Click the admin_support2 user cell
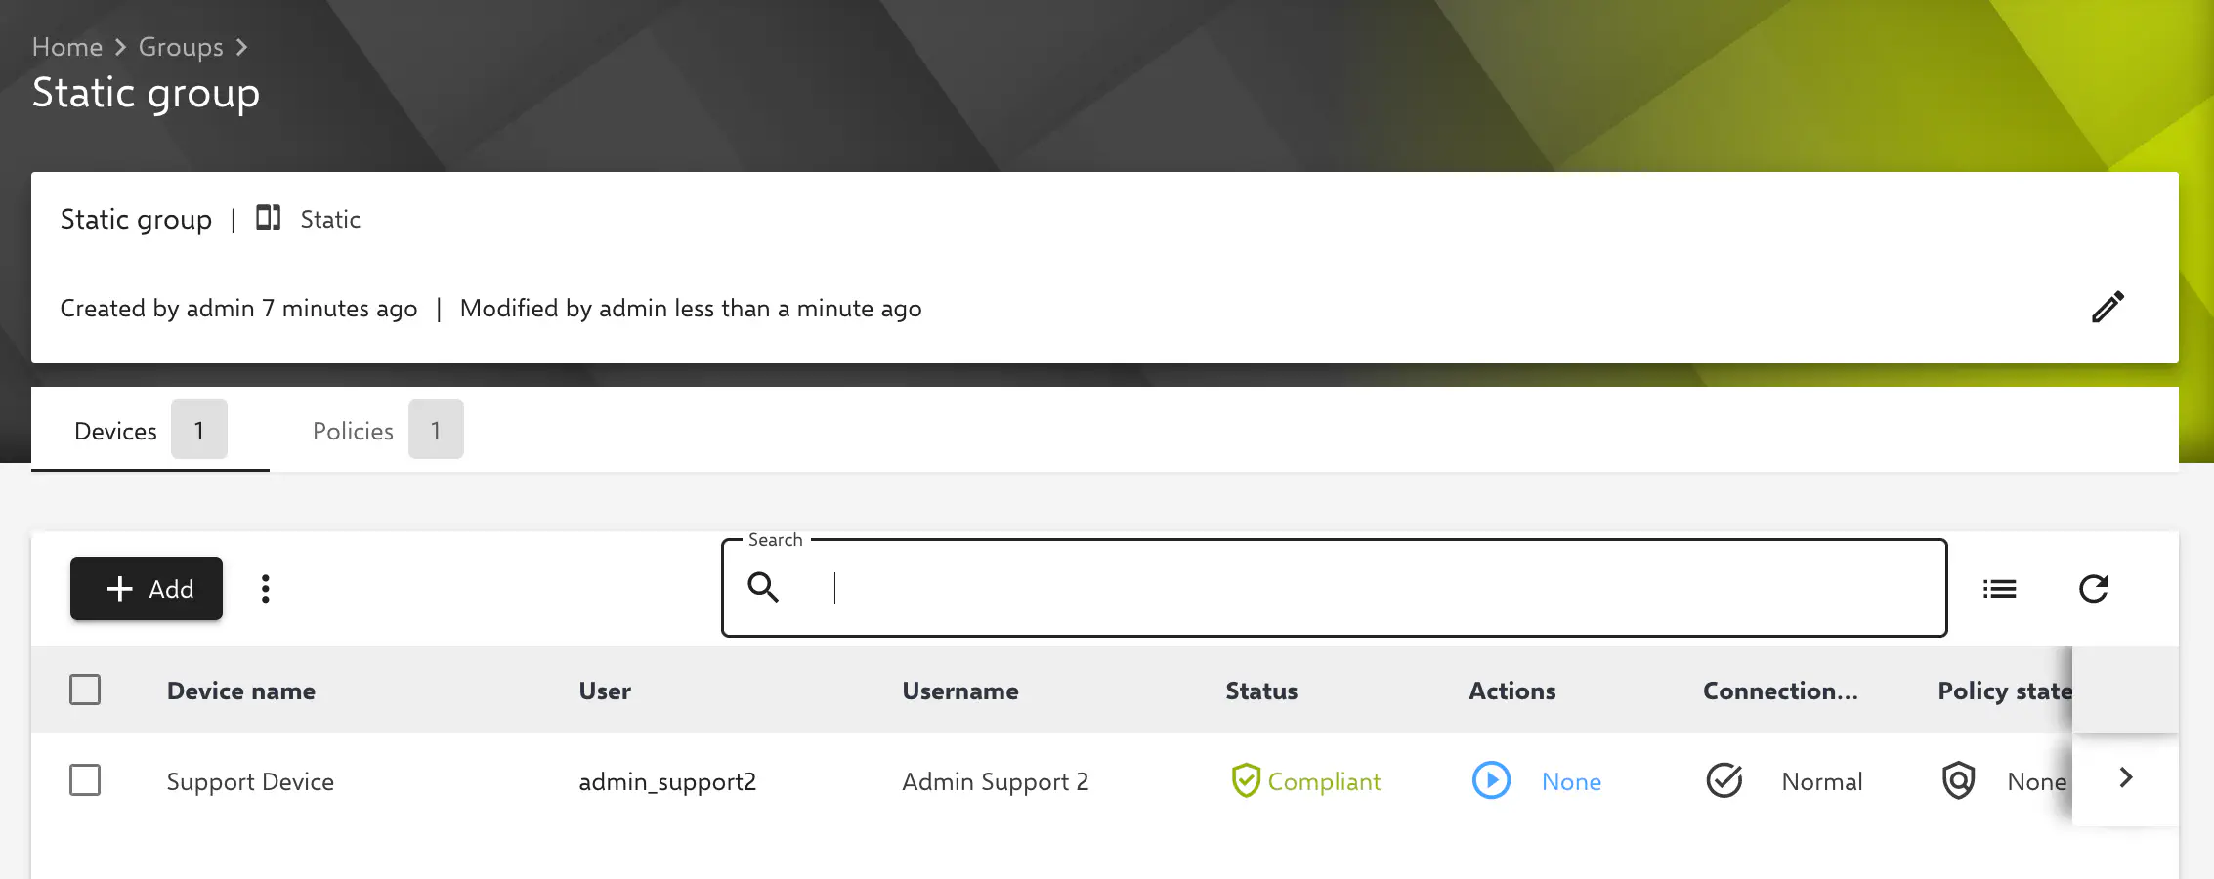Screen dimensions: 2214x879 click(x=667, y=781)
